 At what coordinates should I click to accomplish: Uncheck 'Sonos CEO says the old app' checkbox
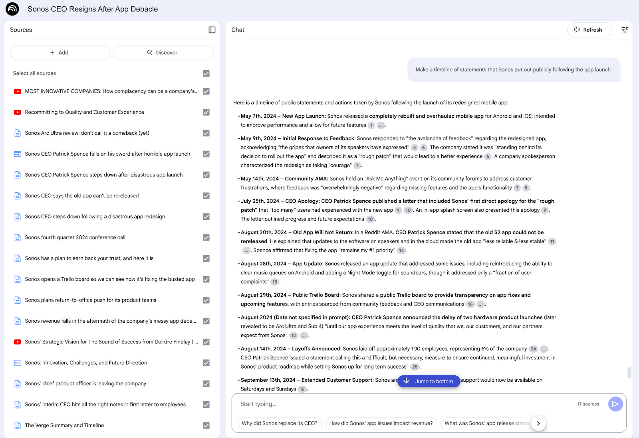point(206,196)
